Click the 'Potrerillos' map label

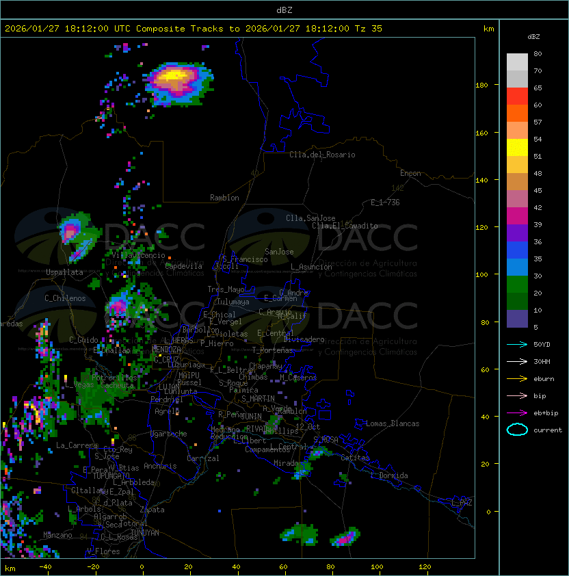coord(114,378)
